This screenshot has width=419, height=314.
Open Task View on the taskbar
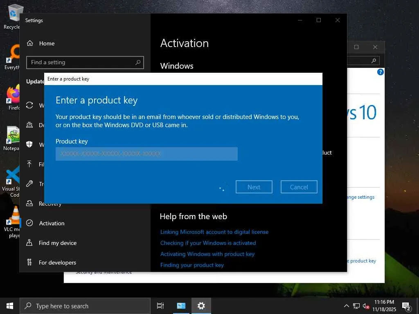[x=160, y=306]
